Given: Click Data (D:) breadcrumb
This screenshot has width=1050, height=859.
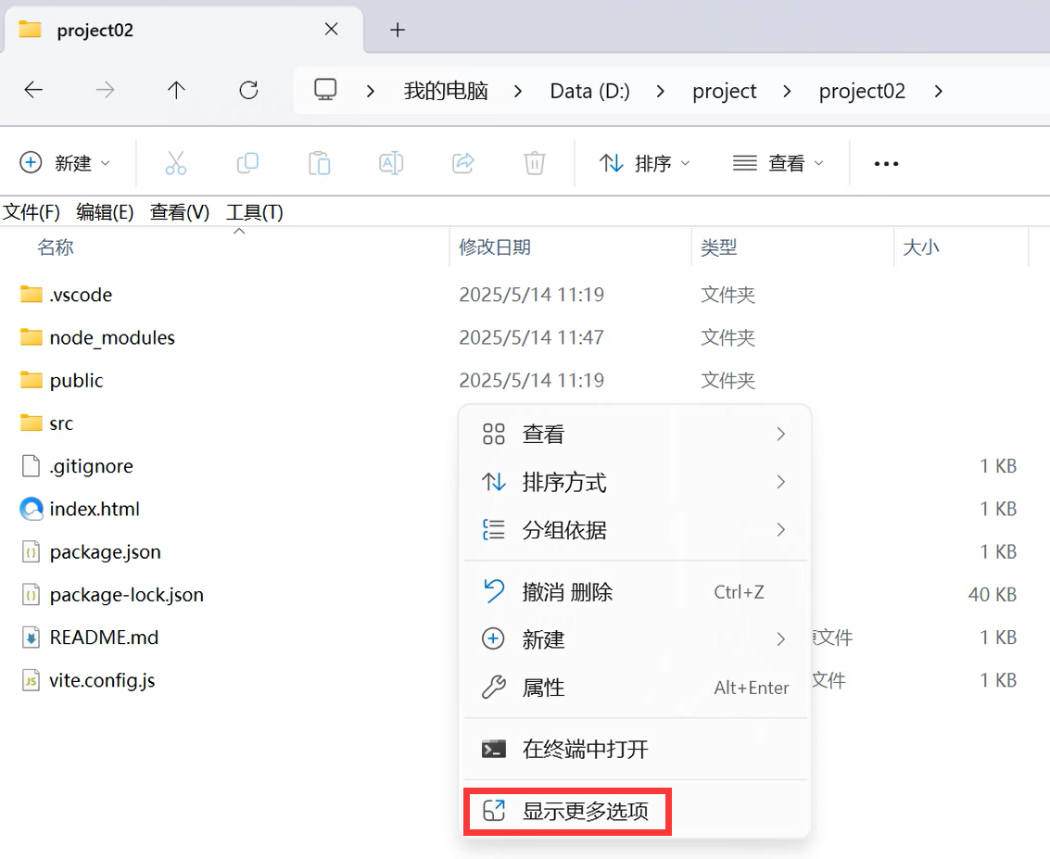Looking at the screenshot, I should pyautogui.click(x=590, y=91).
